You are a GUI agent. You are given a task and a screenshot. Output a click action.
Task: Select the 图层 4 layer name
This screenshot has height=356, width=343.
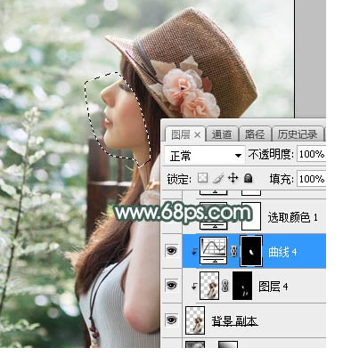274,287
